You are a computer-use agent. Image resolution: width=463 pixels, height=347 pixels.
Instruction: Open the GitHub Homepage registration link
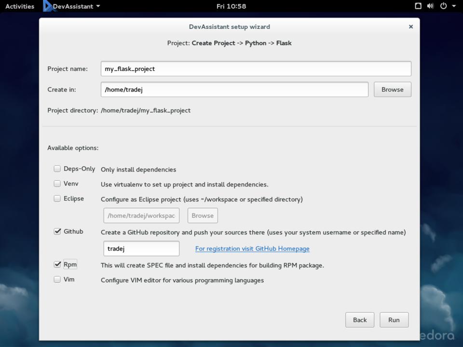point(252,249)
